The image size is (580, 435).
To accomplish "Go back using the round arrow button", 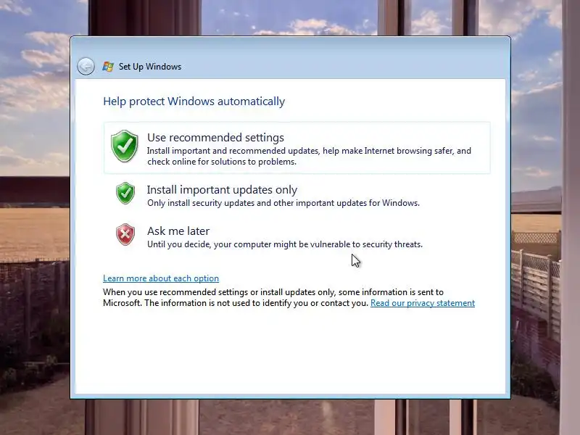I will (86, 67).
